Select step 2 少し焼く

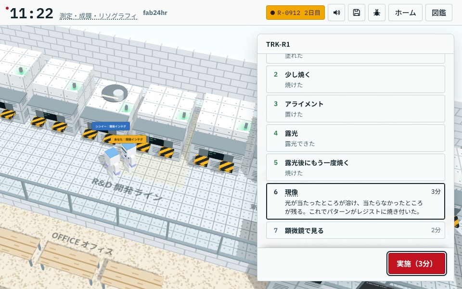coord(355,79)
